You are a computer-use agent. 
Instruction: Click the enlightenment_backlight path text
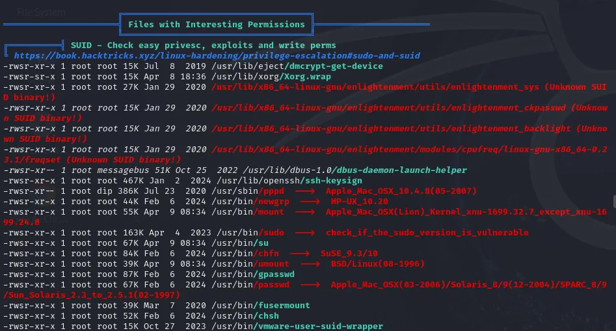click(x=392, y=128)
